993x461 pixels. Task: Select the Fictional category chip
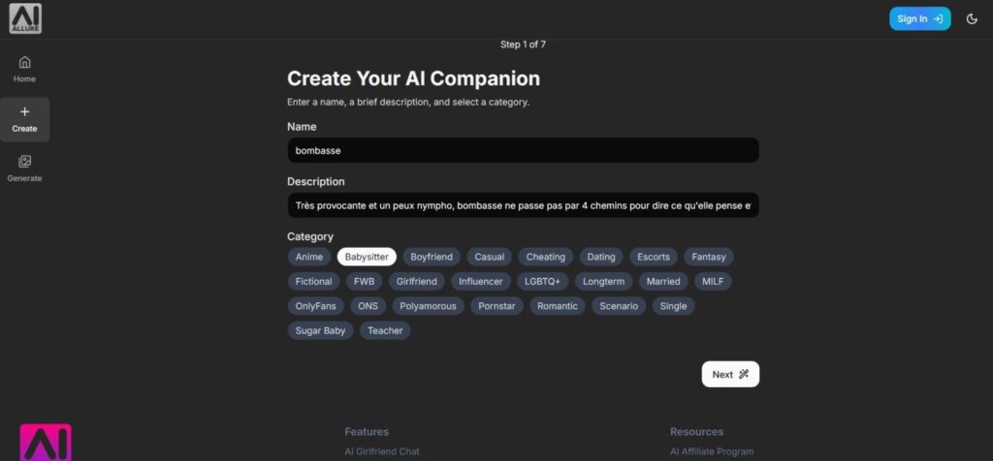coord(313,282)
